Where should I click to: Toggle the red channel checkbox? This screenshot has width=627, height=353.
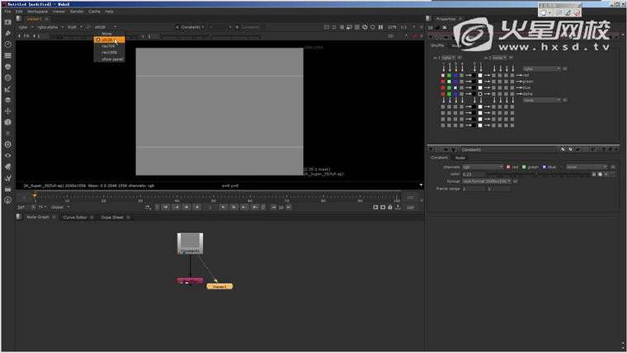point(508,167)
